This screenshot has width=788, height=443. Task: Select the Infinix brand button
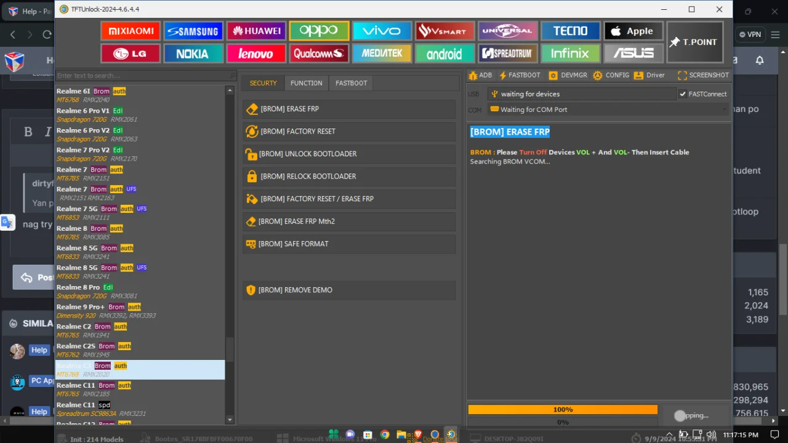(570, 54)
